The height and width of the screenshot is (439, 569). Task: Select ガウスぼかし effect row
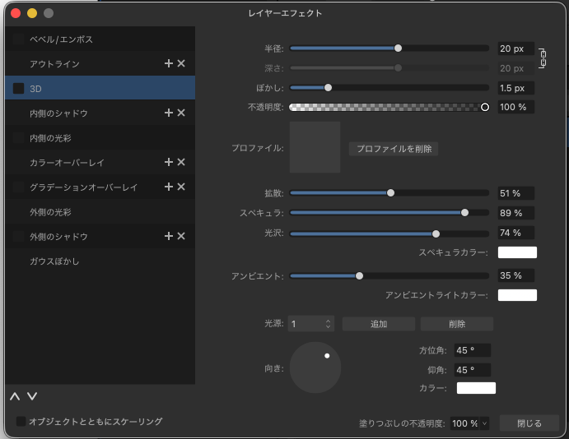[100, 261]
